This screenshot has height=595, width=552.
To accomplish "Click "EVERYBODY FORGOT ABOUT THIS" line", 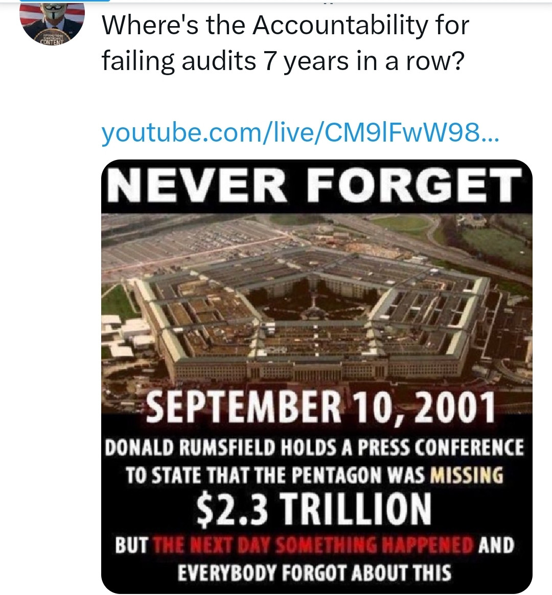I will [314, 573].
